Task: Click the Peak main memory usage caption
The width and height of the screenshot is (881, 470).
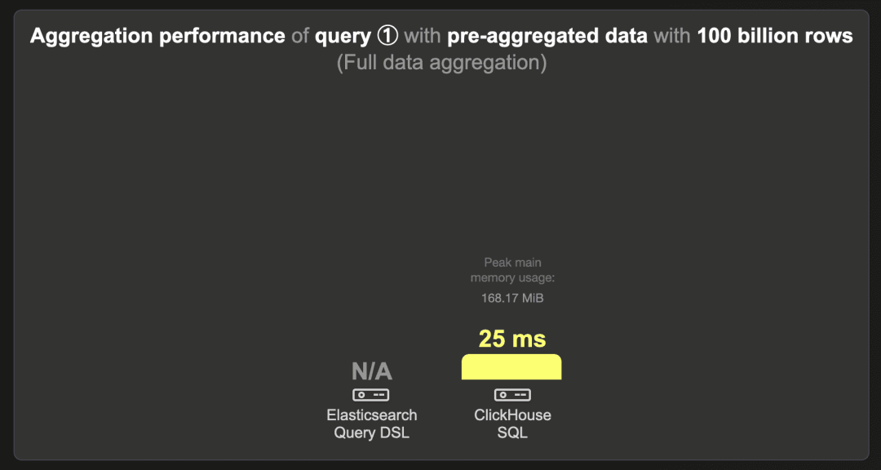Action: click(512, 270)
